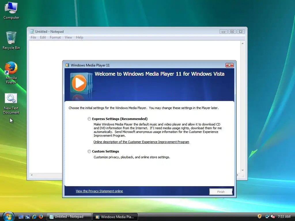Viewport: 295px width, 221px height.
Task: Minimize the Notepad window
Action: (223, 32)
